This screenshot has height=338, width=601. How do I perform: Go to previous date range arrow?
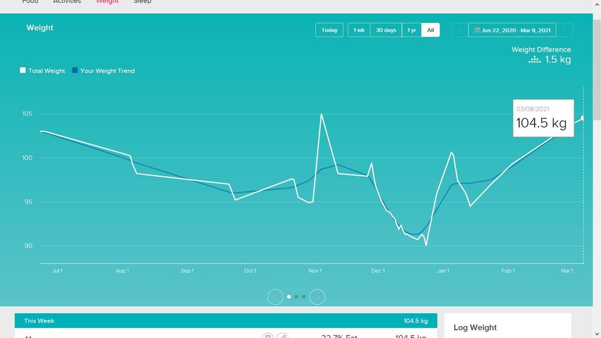pyautogui.click(x=460, y=30)
